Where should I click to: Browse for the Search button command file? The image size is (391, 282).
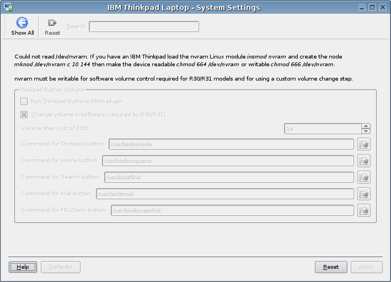tap(364, 177)
